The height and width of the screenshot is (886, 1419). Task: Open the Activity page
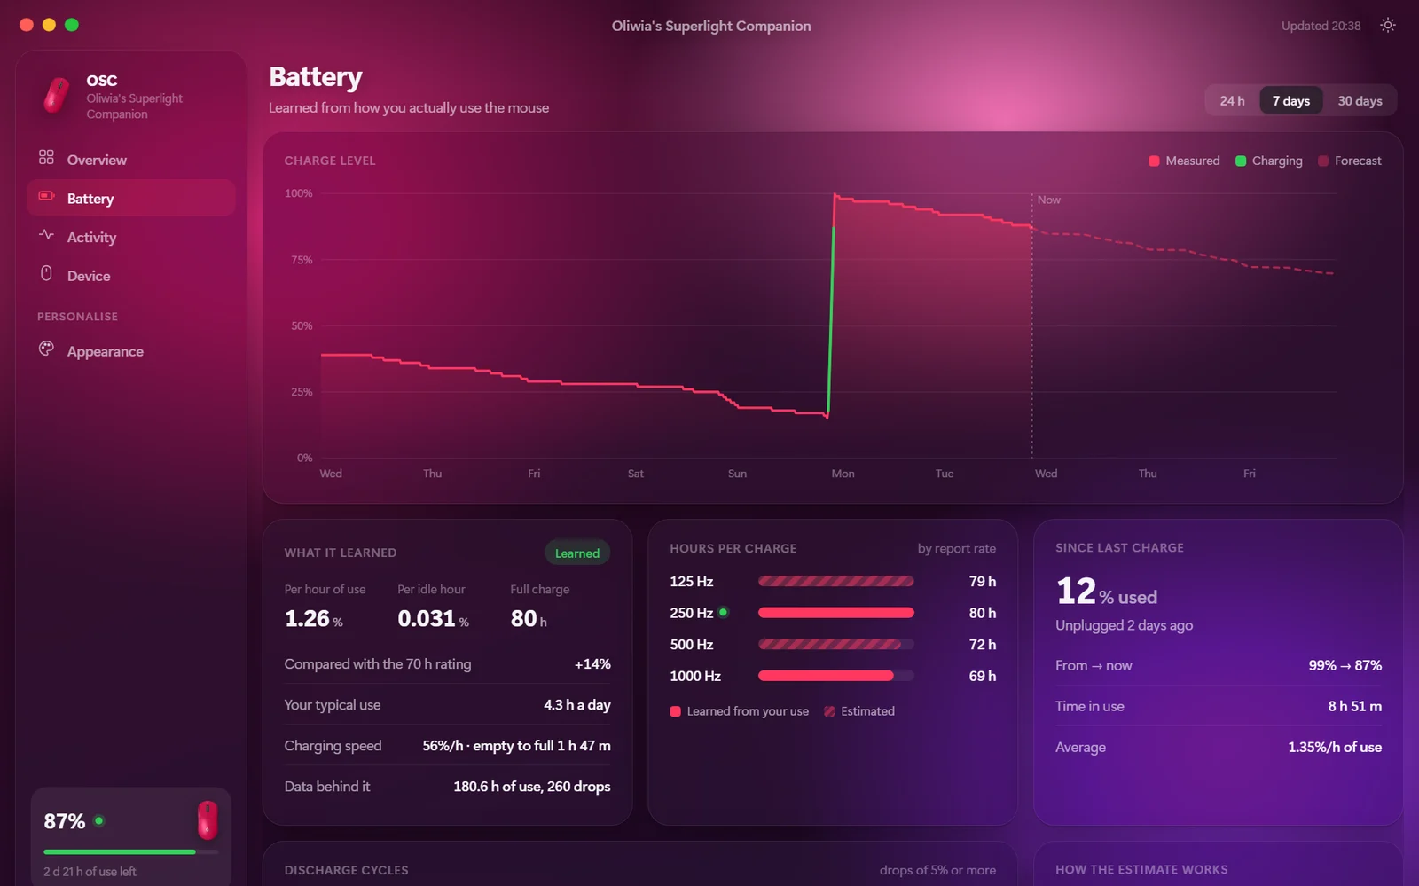pos(131,237)
